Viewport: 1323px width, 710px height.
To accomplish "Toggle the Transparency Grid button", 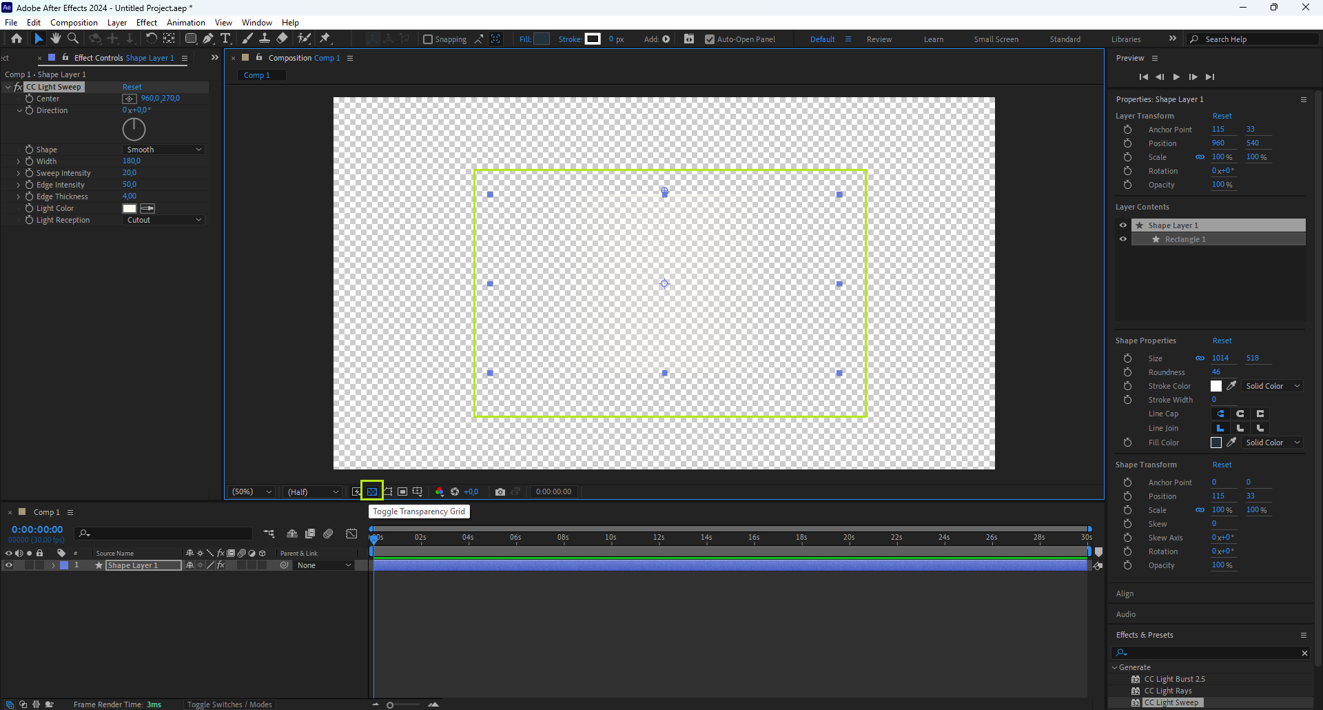I will 372,491.
